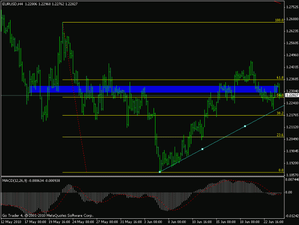Click the 1.21120 price axis label
This screenshot has height=225, width=299.
292,127
